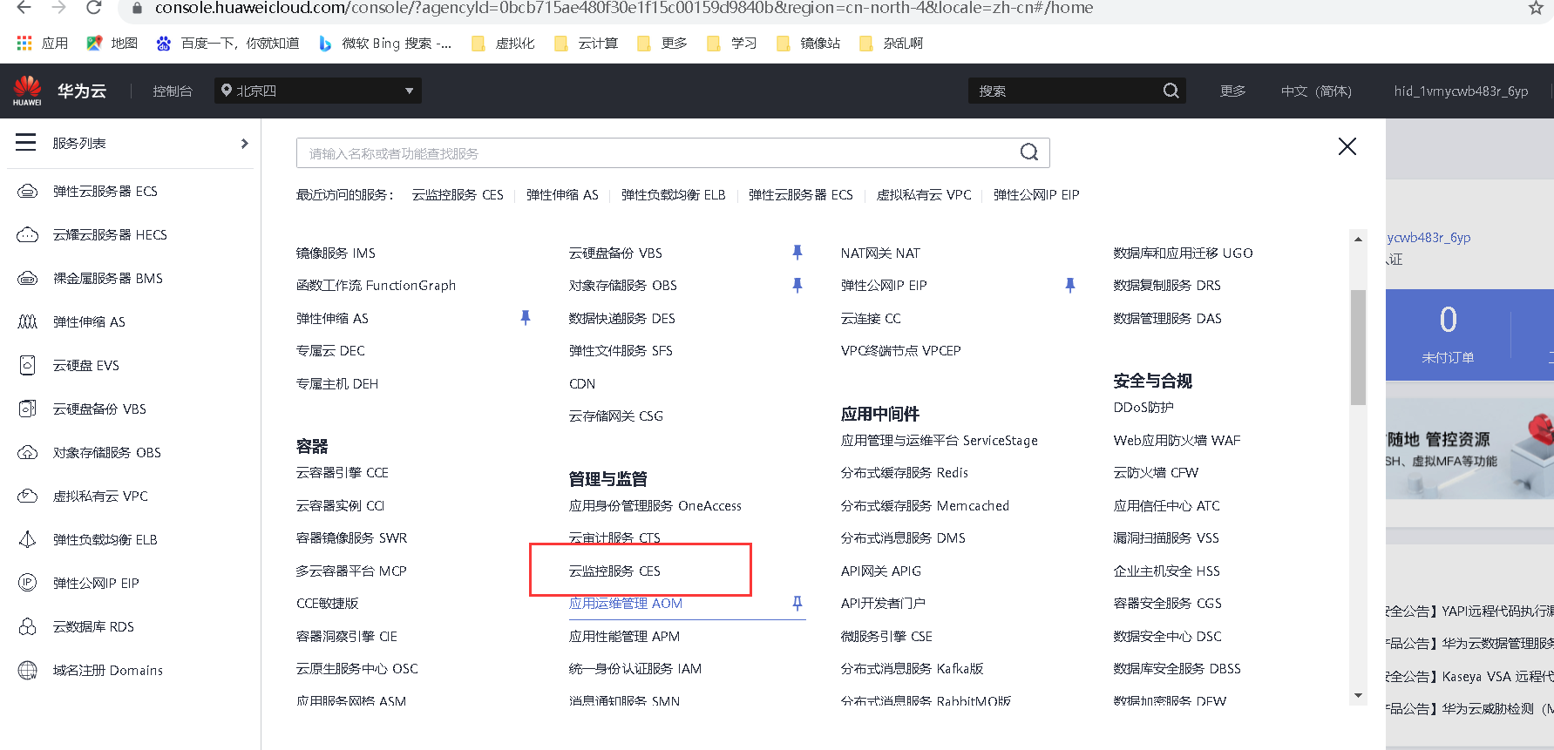Click the browser reload icon
This screenshot has width=1554, height=750.
(94, 8)
